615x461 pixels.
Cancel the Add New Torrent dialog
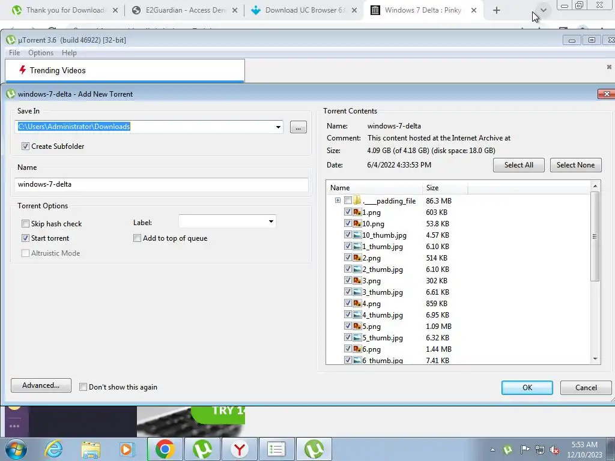pyautogui.click(x=586, y=387)
